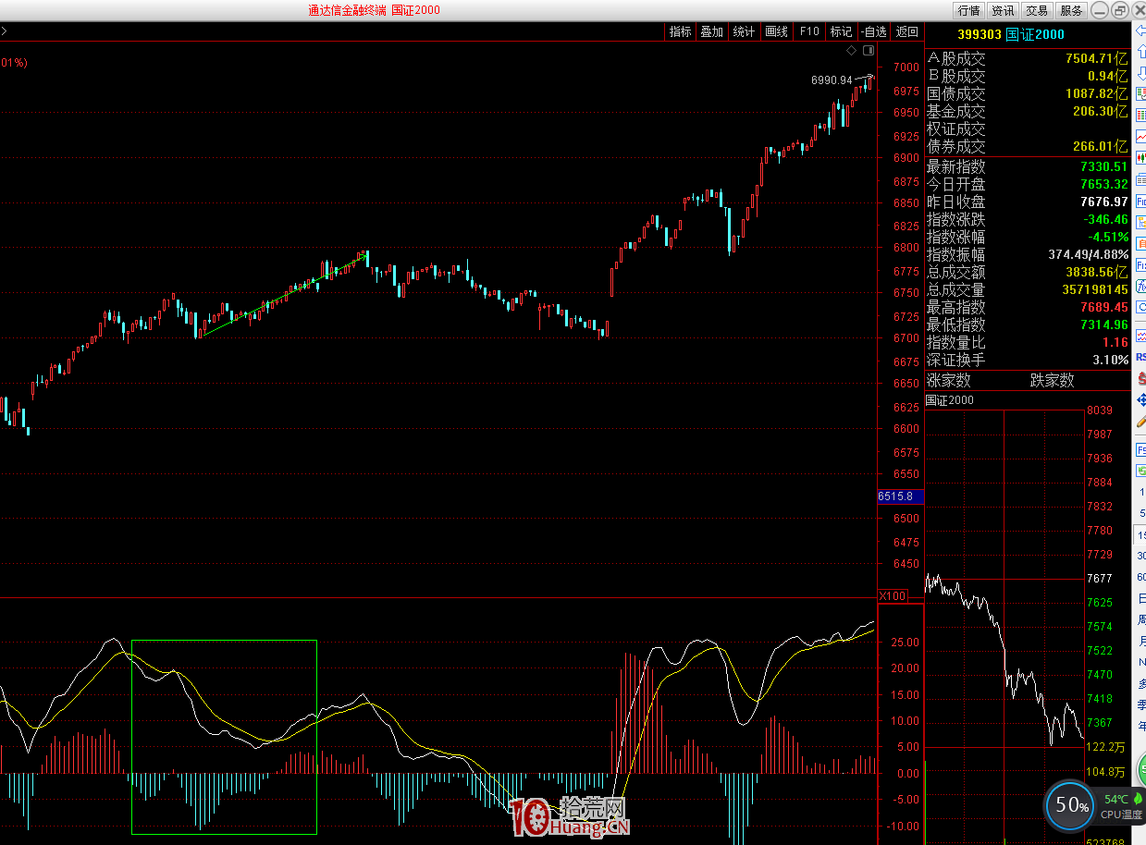Click the 6990.94 high price label
The width and height of the screenshot is (1146, 845).
[832, 80]
